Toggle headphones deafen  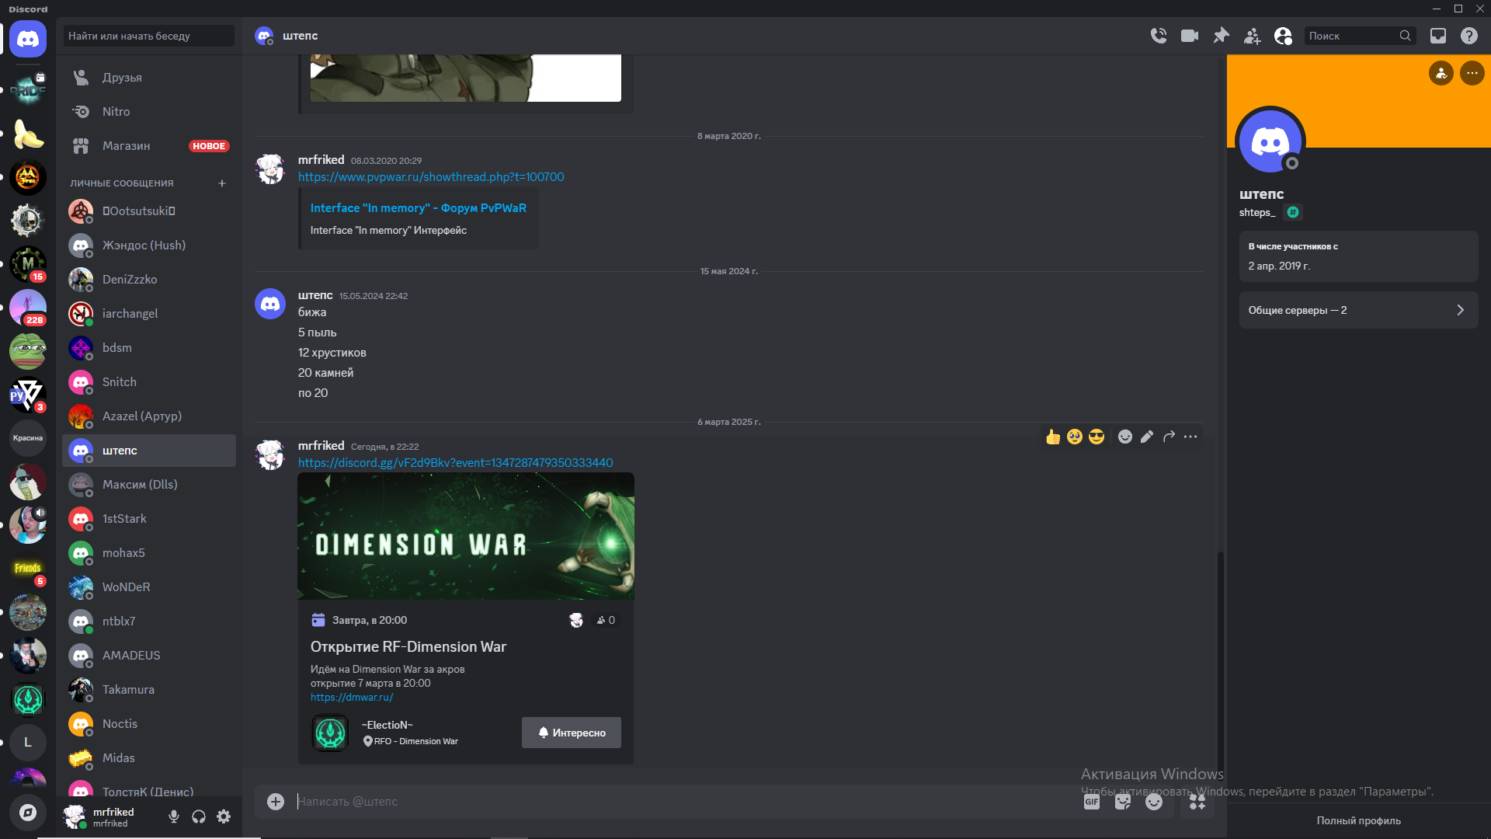tap(199, 816)
